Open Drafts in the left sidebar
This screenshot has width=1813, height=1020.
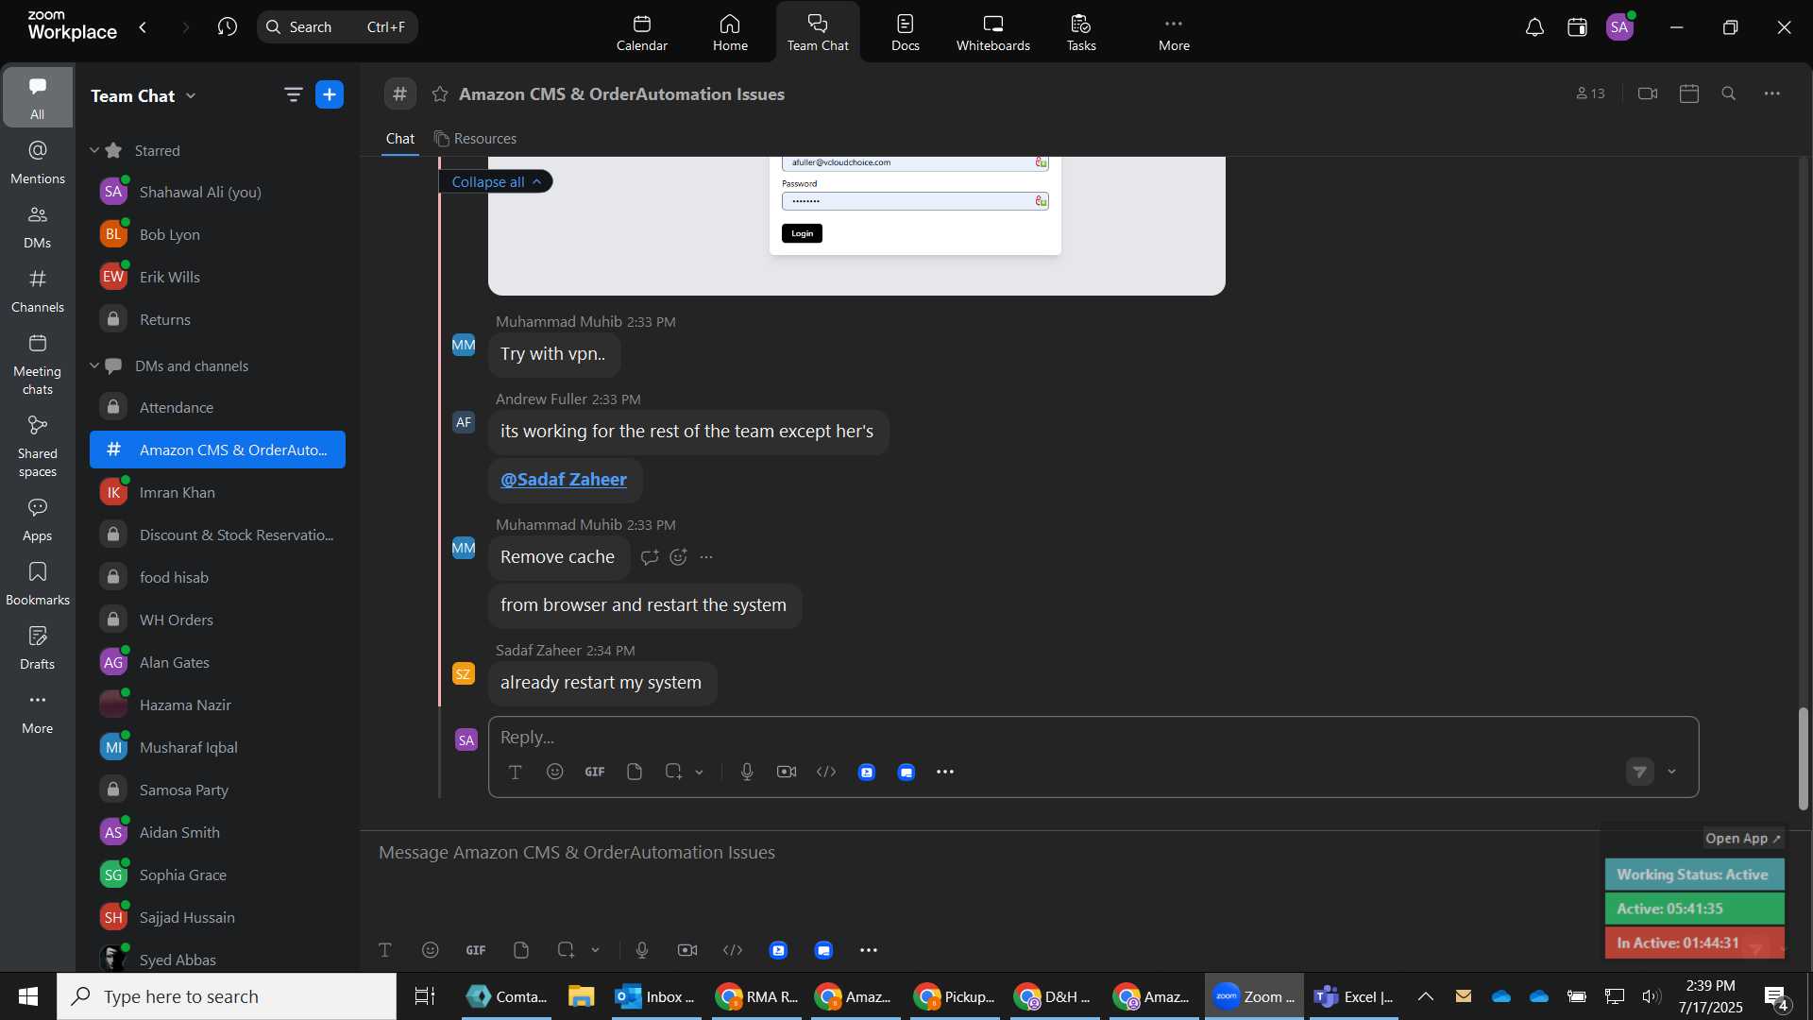[38, 647]
